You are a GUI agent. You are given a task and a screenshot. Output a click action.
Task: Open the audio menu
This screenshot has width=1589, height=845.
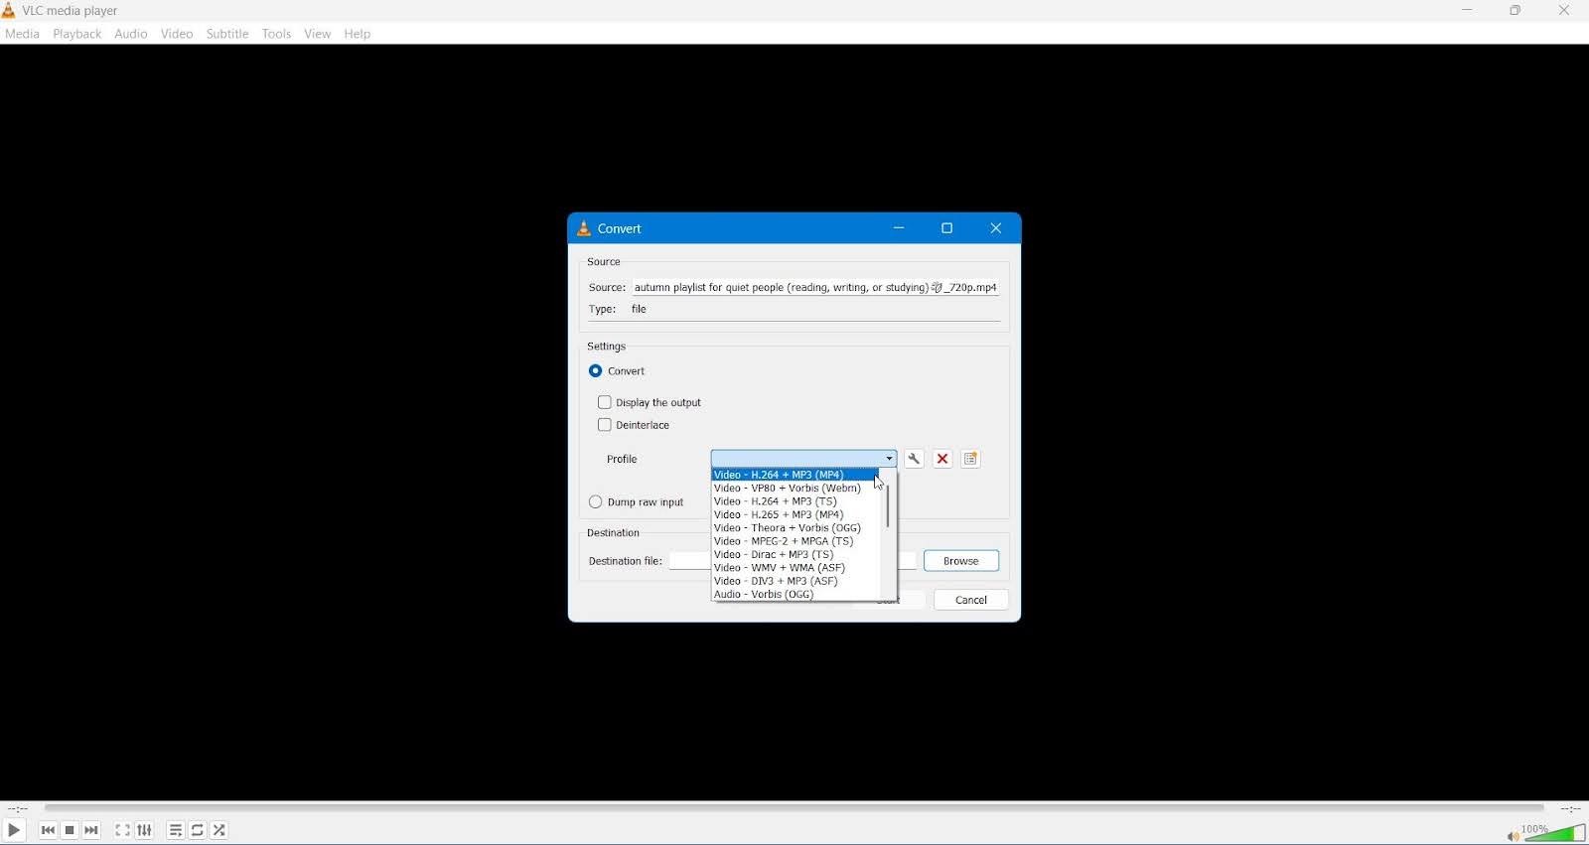click(x=131, y=34)
